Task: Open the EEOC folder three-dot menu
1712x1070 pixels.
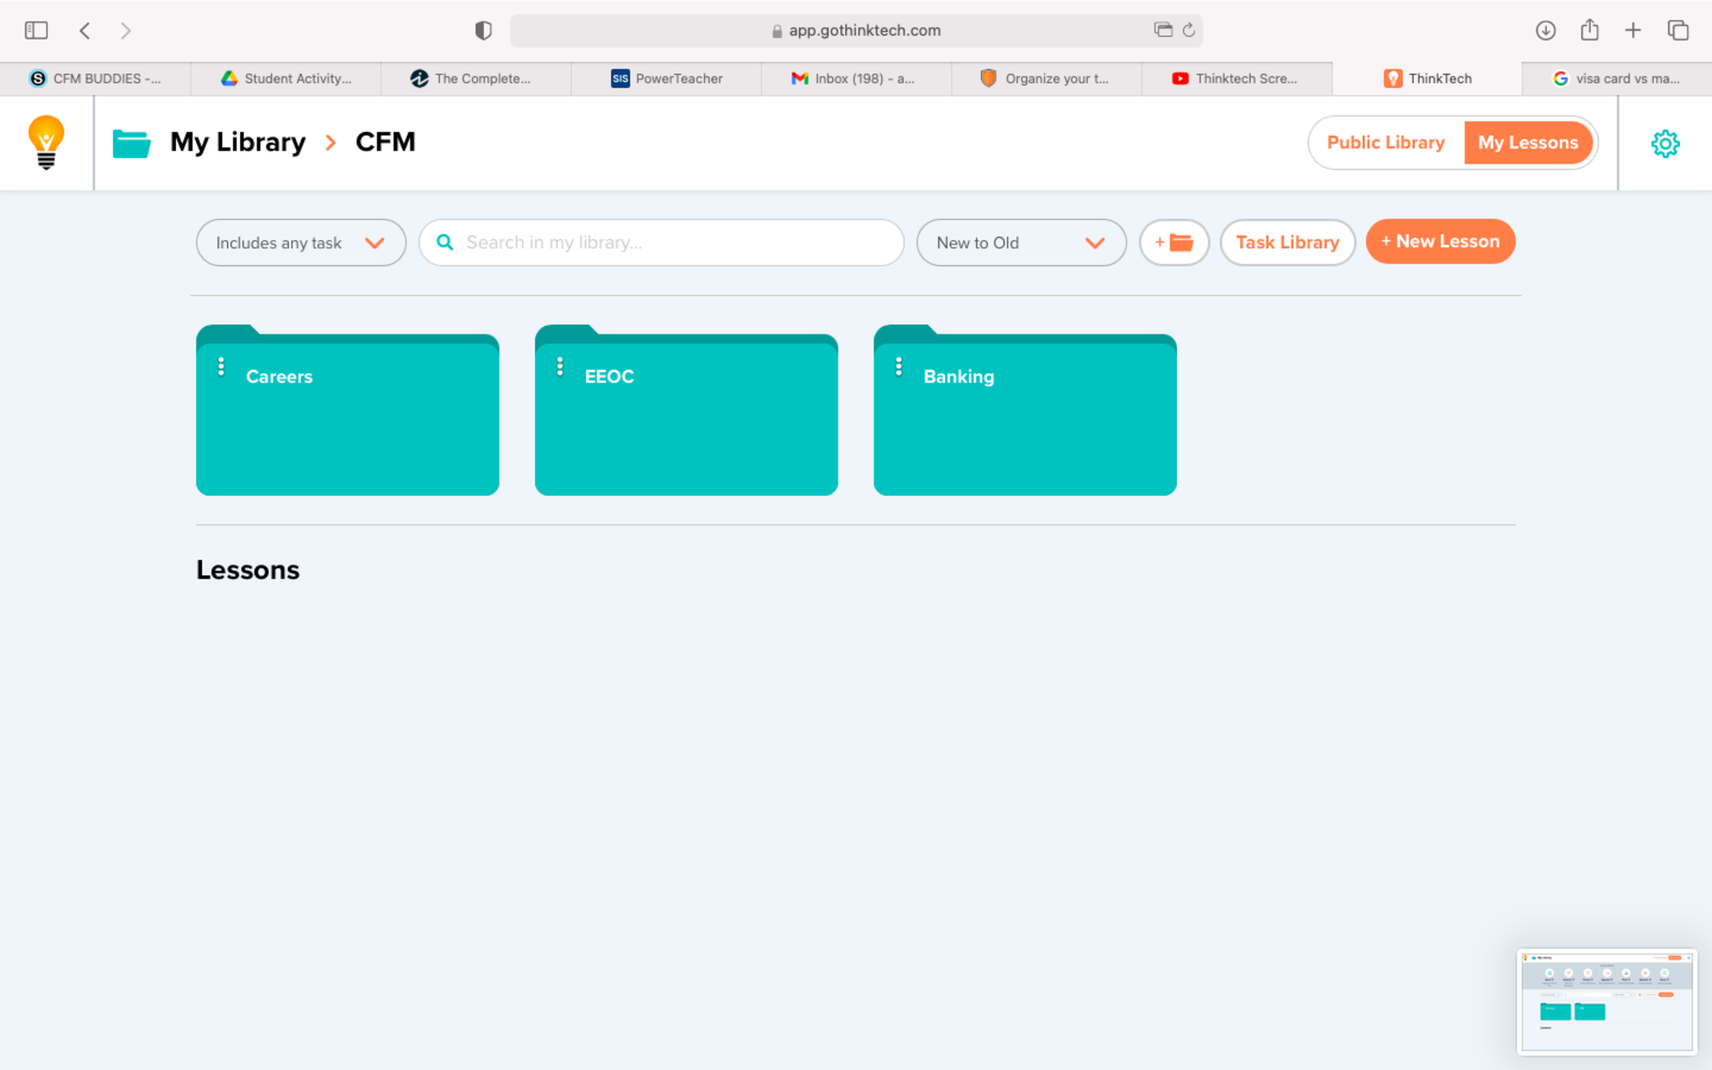Action: [559, 366]
